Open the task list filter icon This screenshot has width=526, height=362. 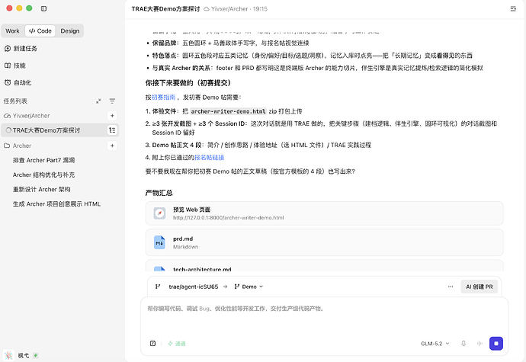coord(112,101)
